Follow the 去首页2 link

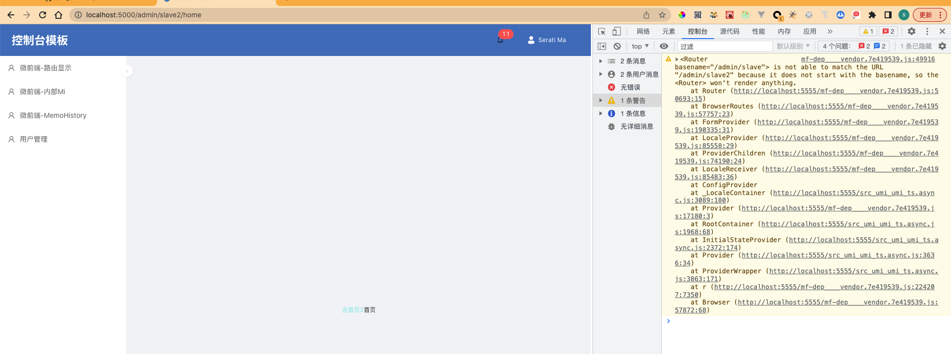point(353,310)
